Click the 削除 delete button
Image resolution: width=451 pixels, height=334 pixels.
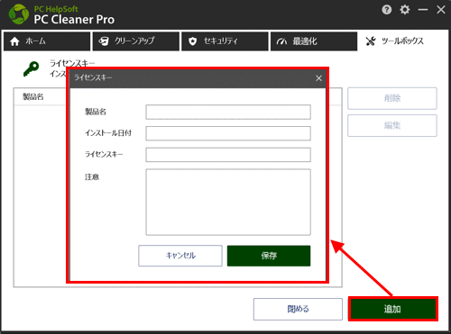392,98
